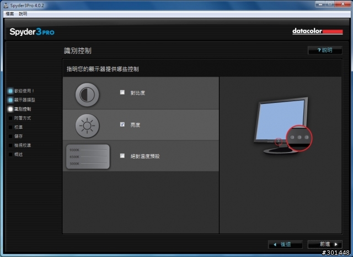Click the 指明您的顯示器提供哪些控制 instruction text
353x257 pixels.
[x=103, y=69]
